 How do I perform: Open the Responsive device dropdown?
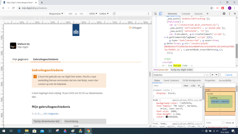coord(56,14)
